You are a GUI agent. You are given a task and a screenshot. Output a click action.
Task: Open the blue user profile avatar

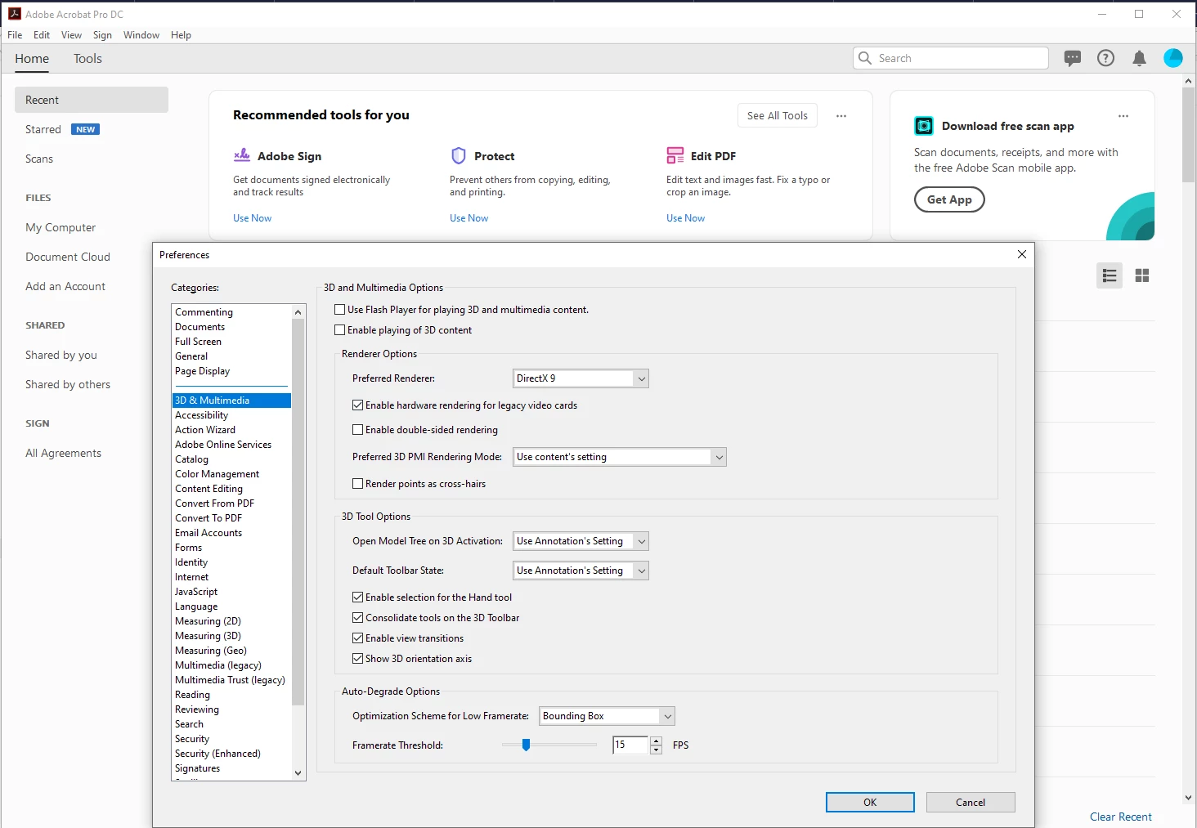1173,58
